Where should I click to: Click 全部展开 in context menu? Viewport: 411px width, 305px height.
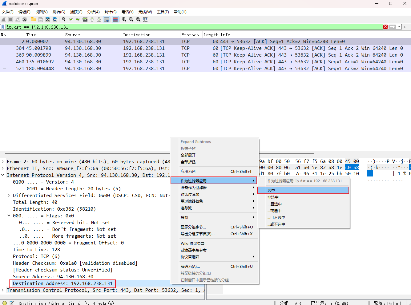214,155
